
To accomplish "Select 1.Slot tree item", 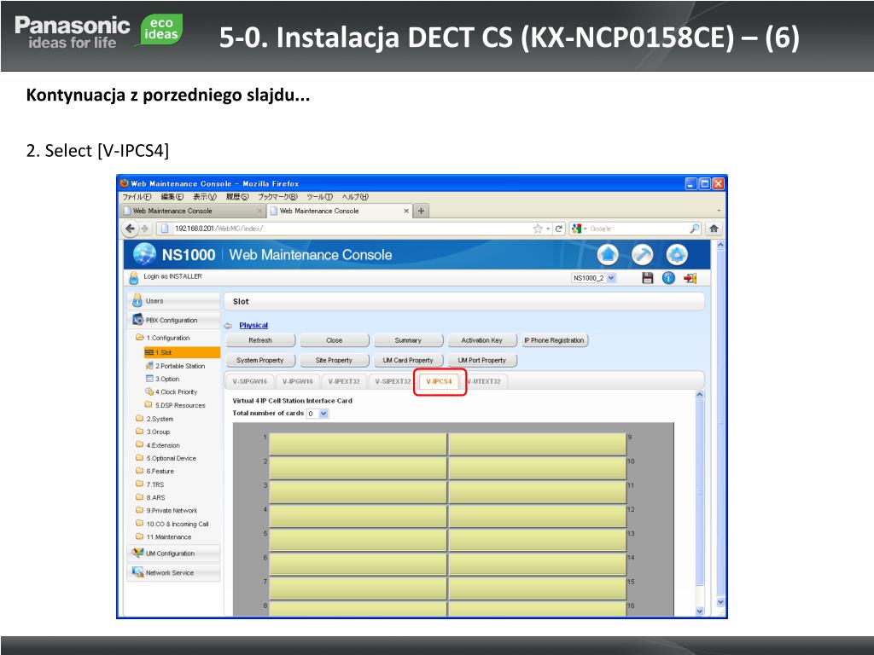I will click(x=182, y=352).
